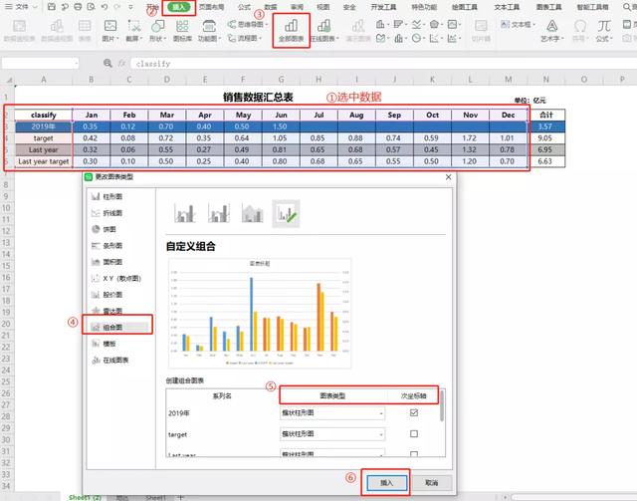The width and height of the screenshot is (637, 501).
Task: Click the 流程图 flowchart button
Action: coord(243,38)
